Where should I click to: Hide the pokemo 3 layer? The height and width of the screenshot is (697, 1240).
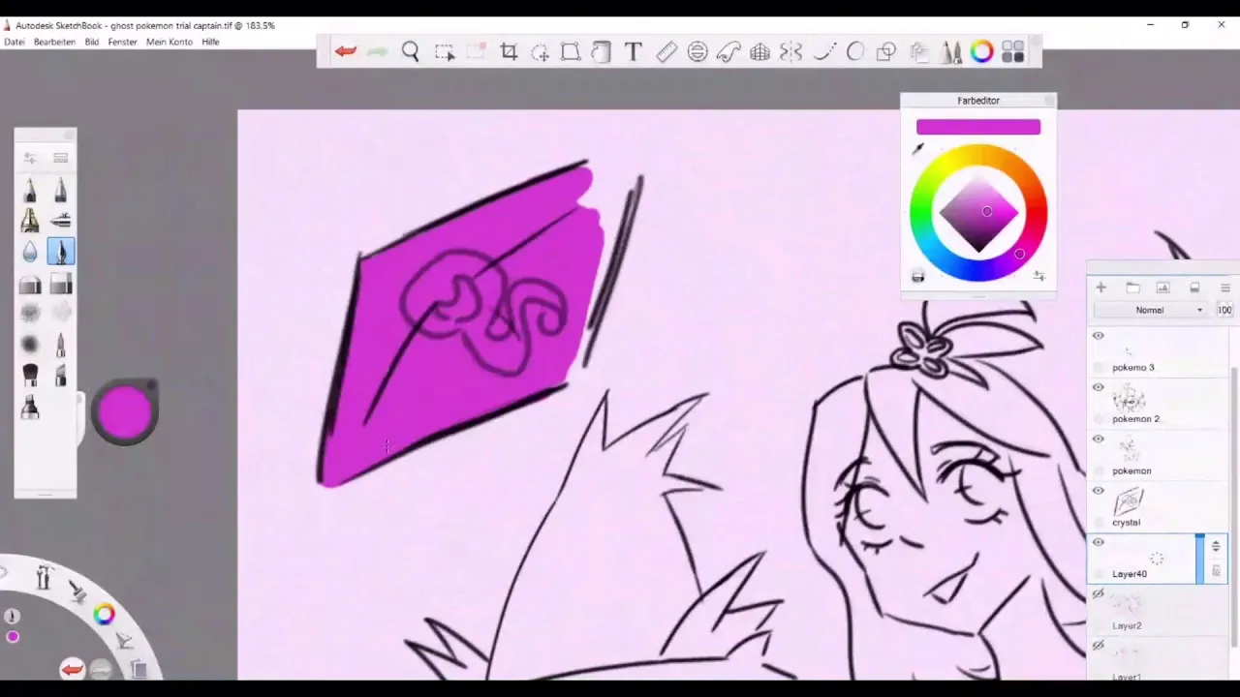1098,336
